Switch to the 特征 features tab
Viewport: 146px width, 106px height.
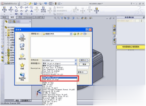[4, 17]
